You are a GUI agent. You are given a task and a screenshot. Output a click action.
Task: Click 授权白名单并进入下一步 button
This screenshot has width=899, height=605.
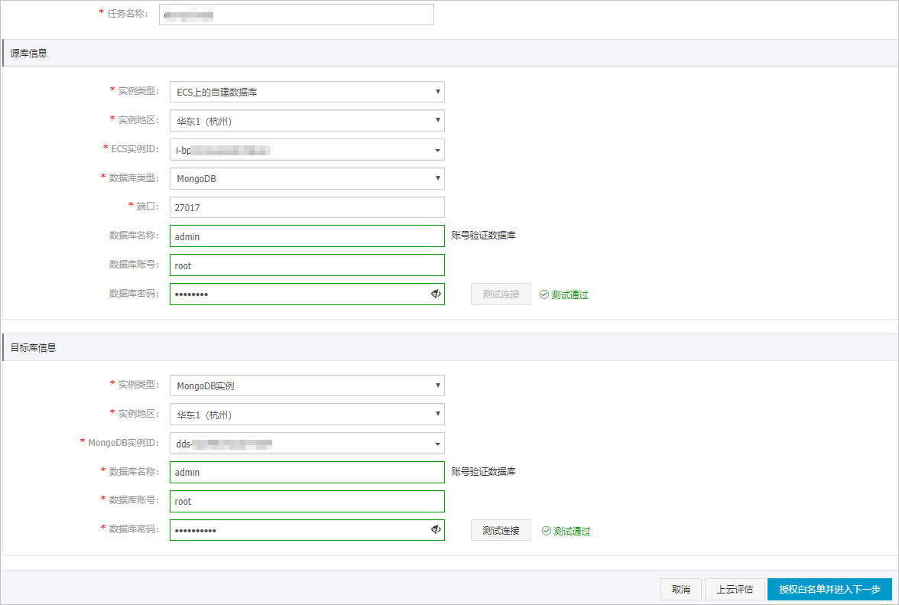[x=829, y=589]
